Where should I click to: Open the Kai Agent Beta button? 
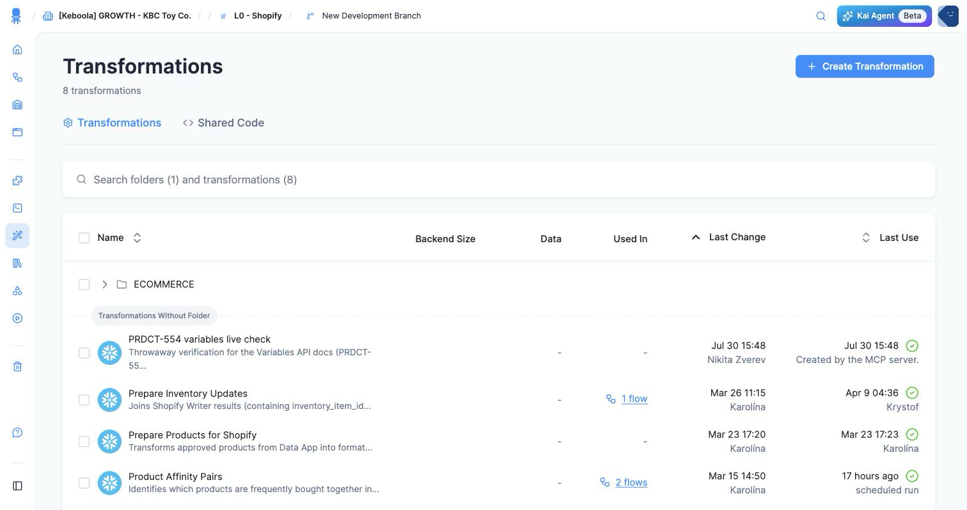tap(884, 16)
